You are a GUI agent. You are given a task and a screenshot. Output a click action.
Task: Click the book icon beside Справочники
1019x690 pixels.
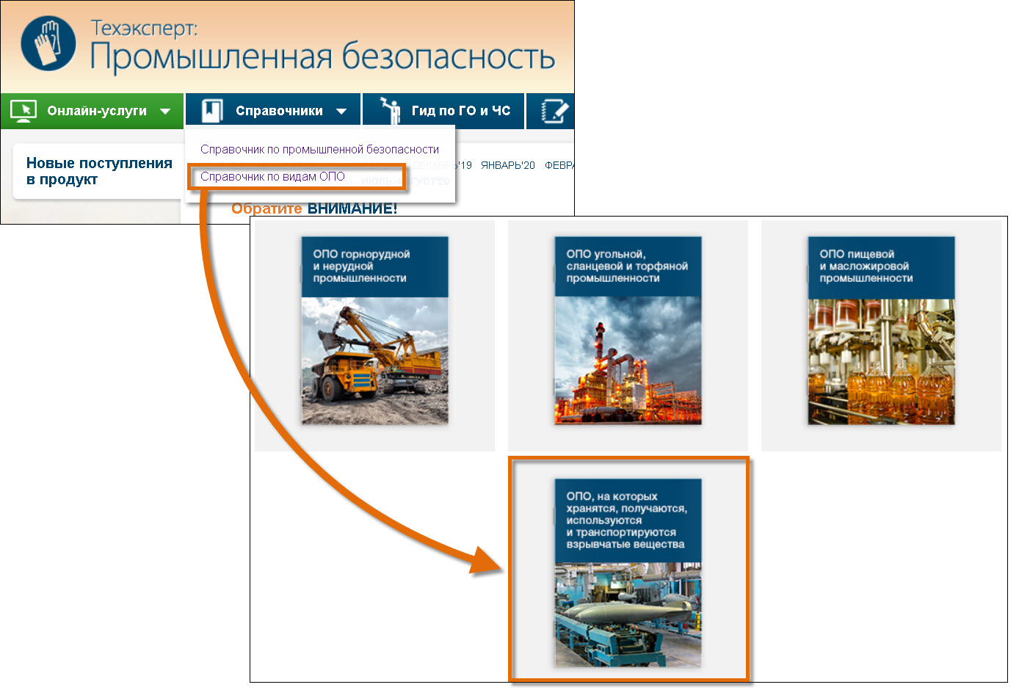pos(212,111)
